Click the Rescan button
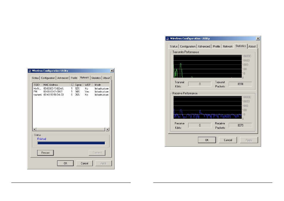This screenshot has height=201, width=284. click(46, 153)
